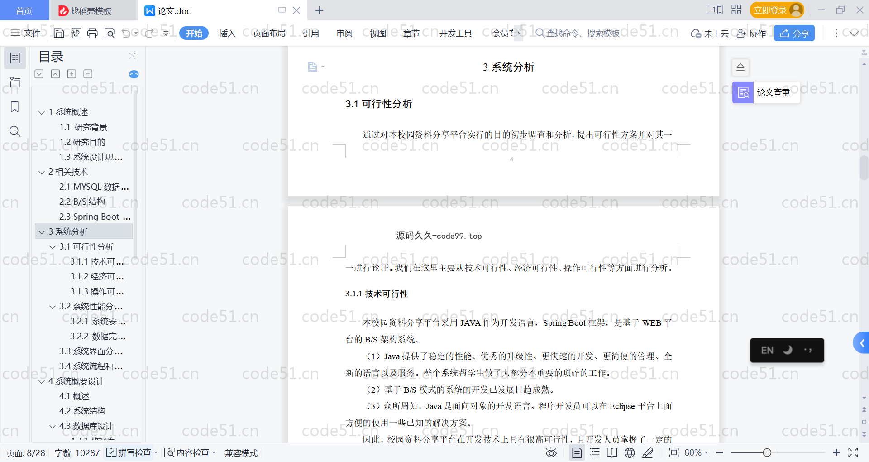Select the 开始 ribbon tab
The image size is (869, 462).
[x=194, y=33]
